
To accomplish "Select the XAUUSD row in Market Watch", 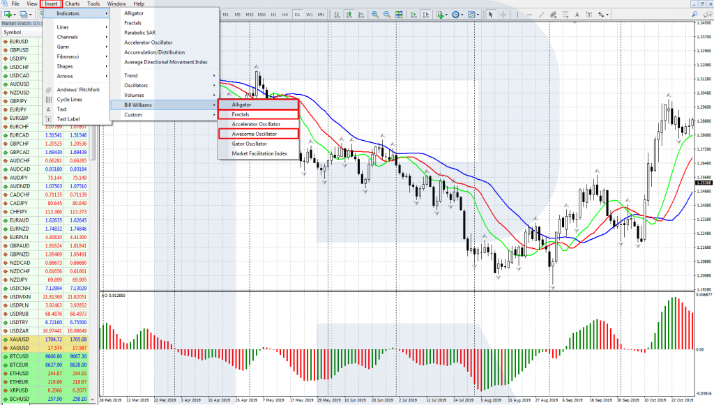I will coord(20,339).
